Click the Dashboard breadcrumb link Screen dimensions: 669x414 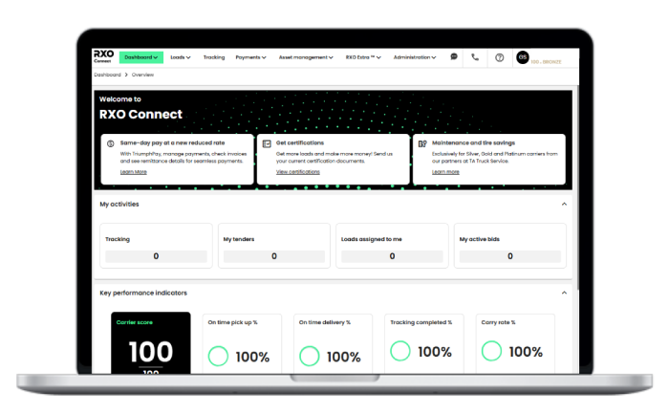point(107,74)
